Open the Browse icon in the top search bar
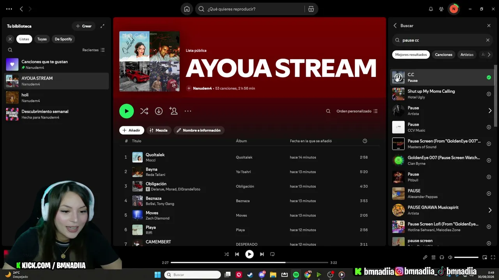The width and height of the screenshot is (499, 280). (x=311, y=9)
